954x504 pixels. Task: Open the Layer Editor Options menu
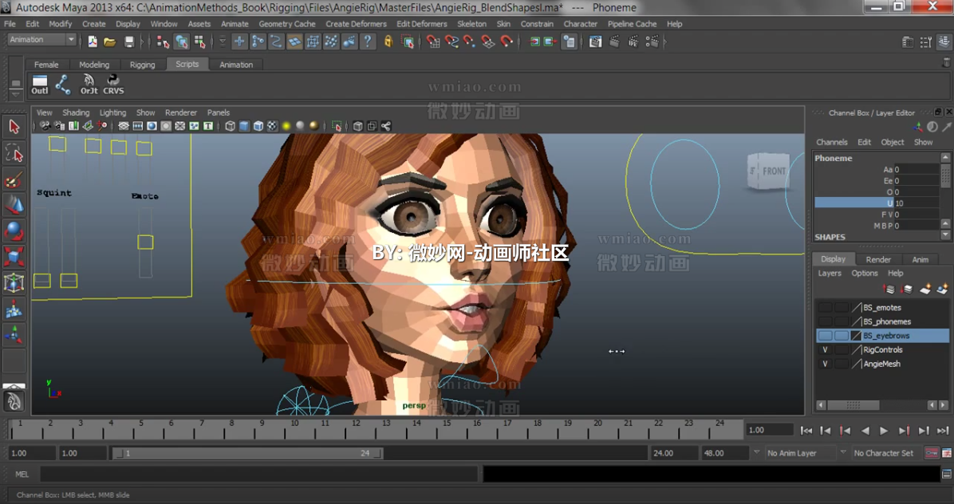(x=865, y=273)
